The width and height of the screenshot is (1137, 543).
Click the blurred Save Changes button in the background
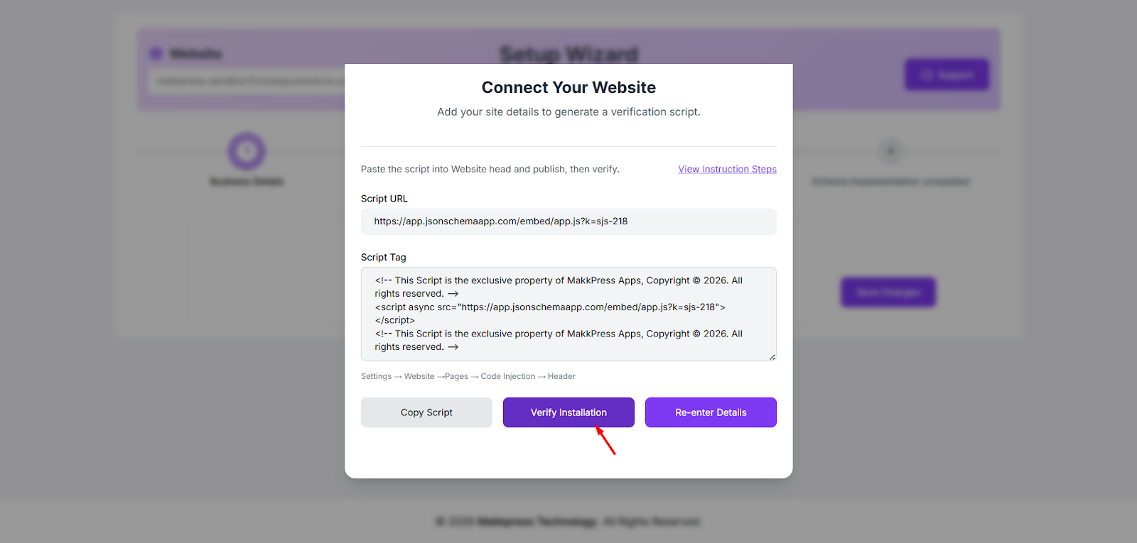pos(888,292)
